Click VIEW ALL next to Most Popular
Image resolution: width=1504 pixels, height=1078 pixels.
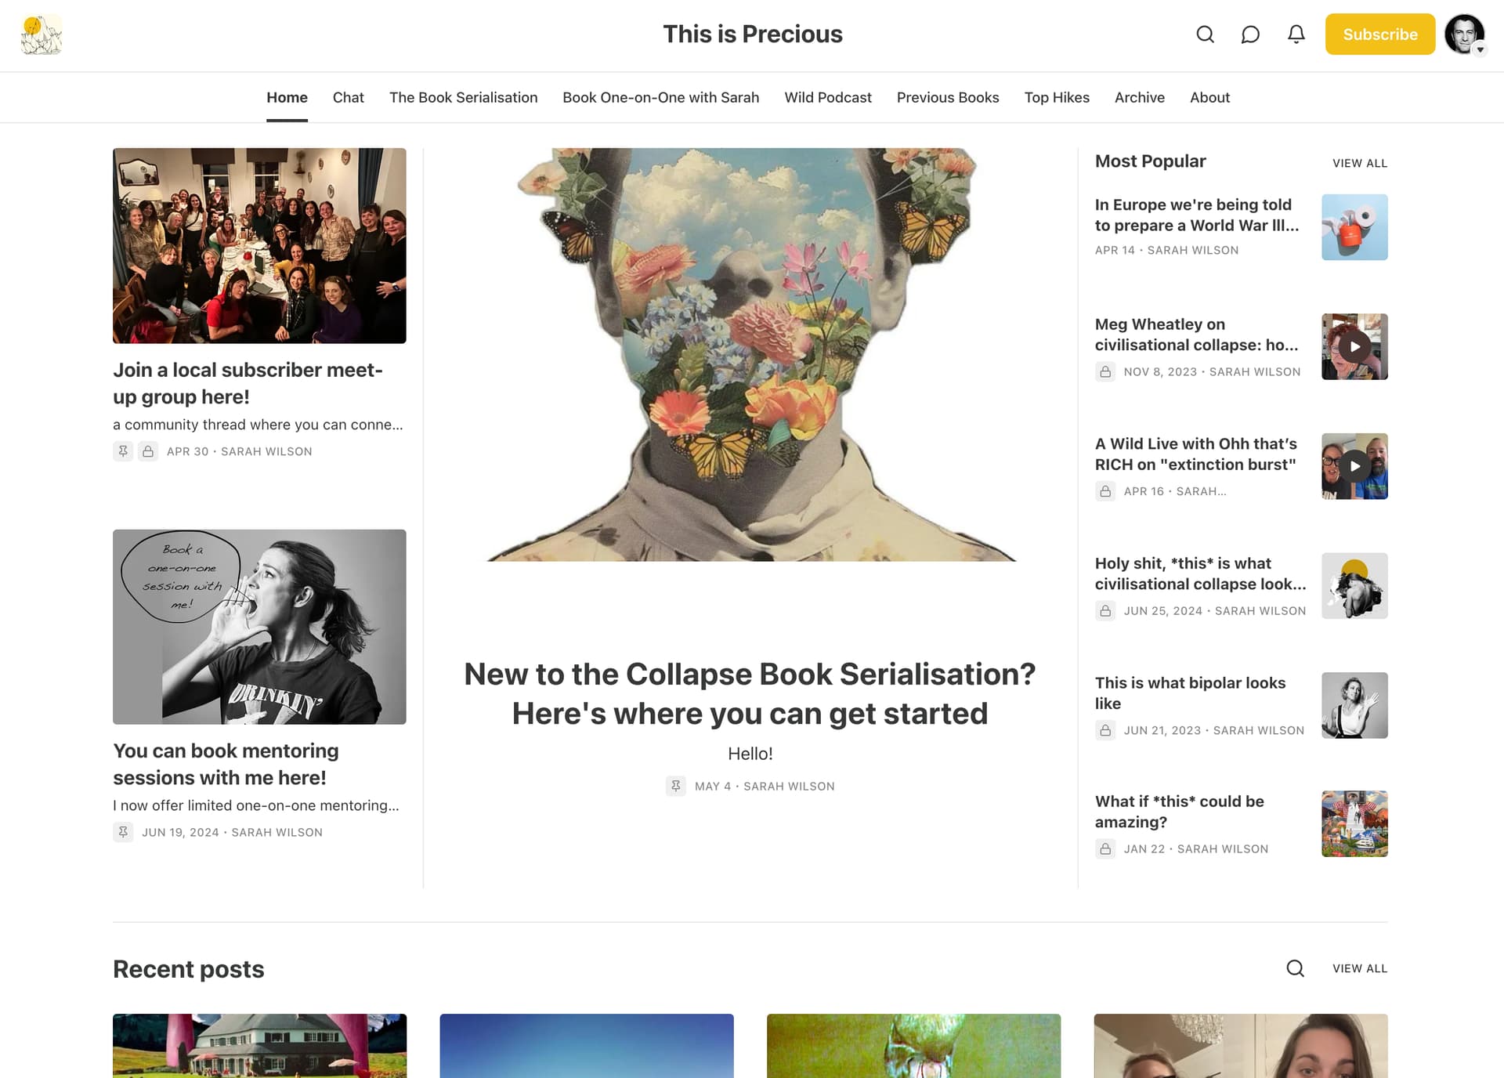click(1360, 163)
